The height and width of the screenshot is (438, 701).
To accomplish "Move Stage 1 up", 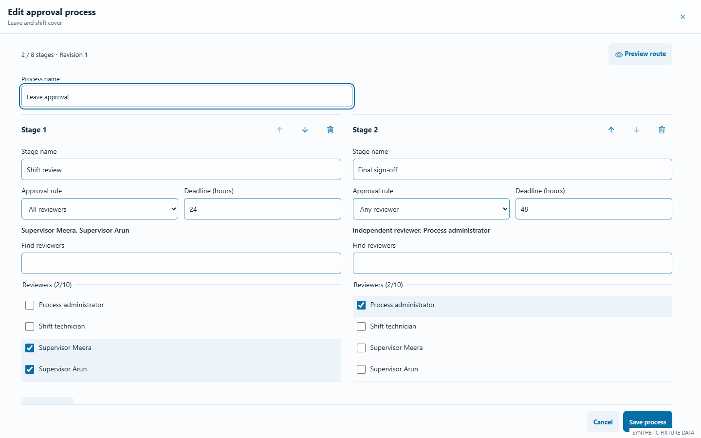I will [280, 130].
